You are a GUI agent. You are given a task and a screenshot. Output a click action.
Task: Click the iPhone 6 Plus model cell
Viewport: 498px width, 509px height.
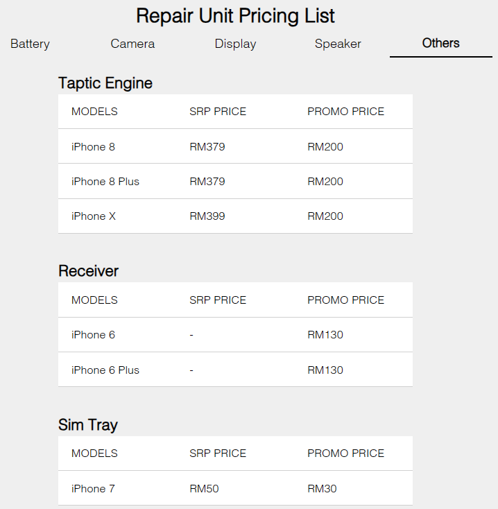click(x=105, y=370)
